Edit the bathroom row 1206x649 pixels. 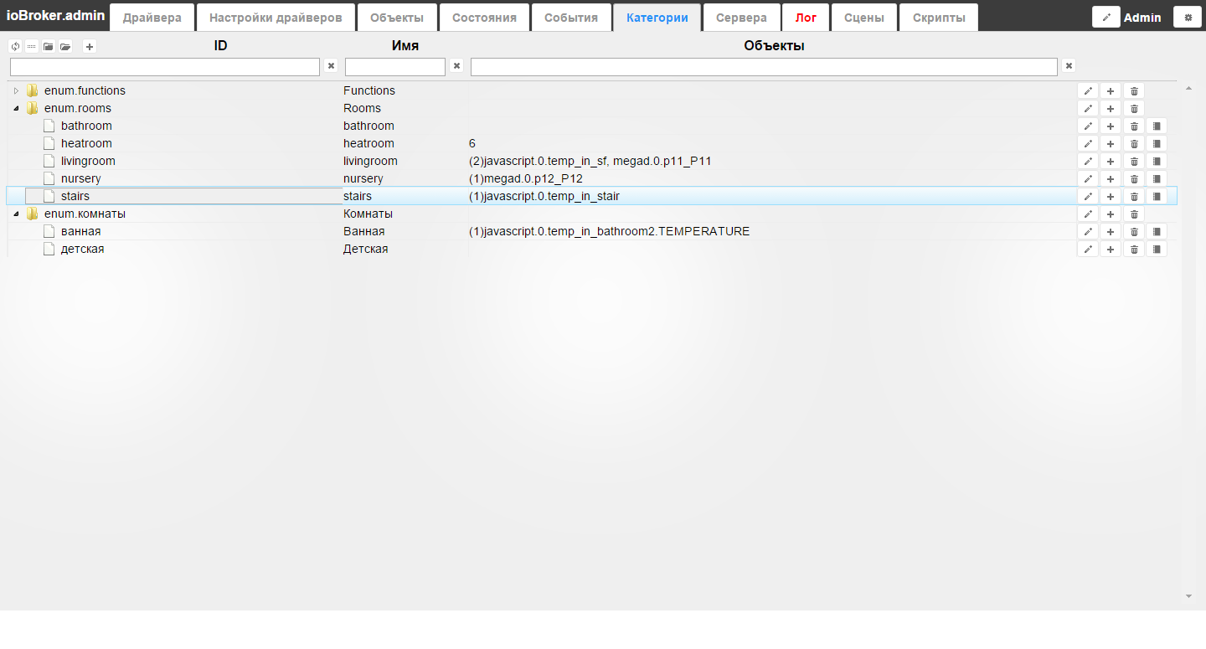coord(1087,126)
